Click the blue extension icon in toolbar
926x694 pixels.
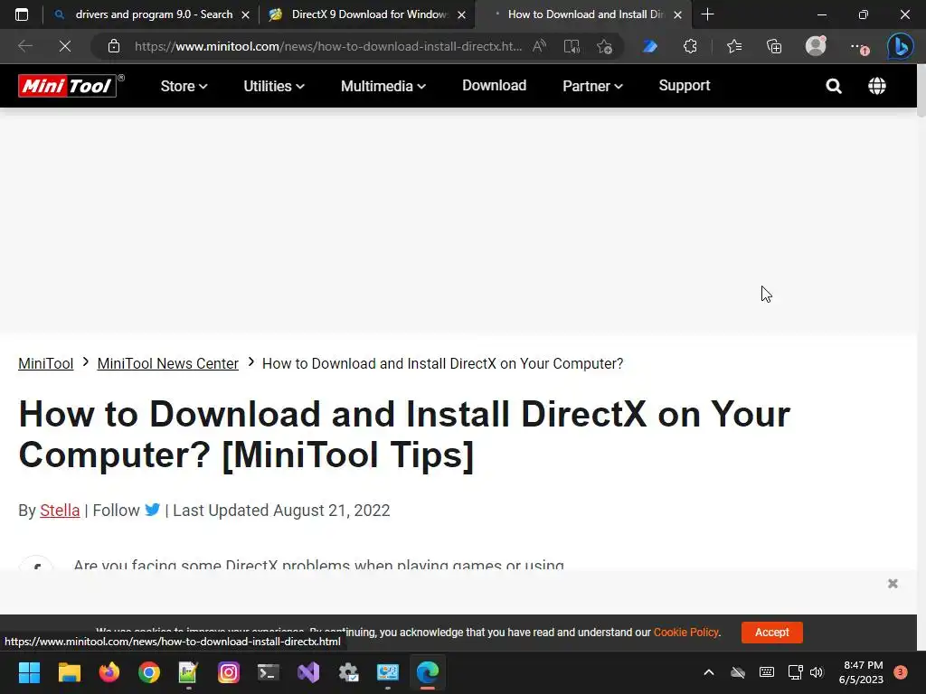pyautogui.click(x=649, y=46)
